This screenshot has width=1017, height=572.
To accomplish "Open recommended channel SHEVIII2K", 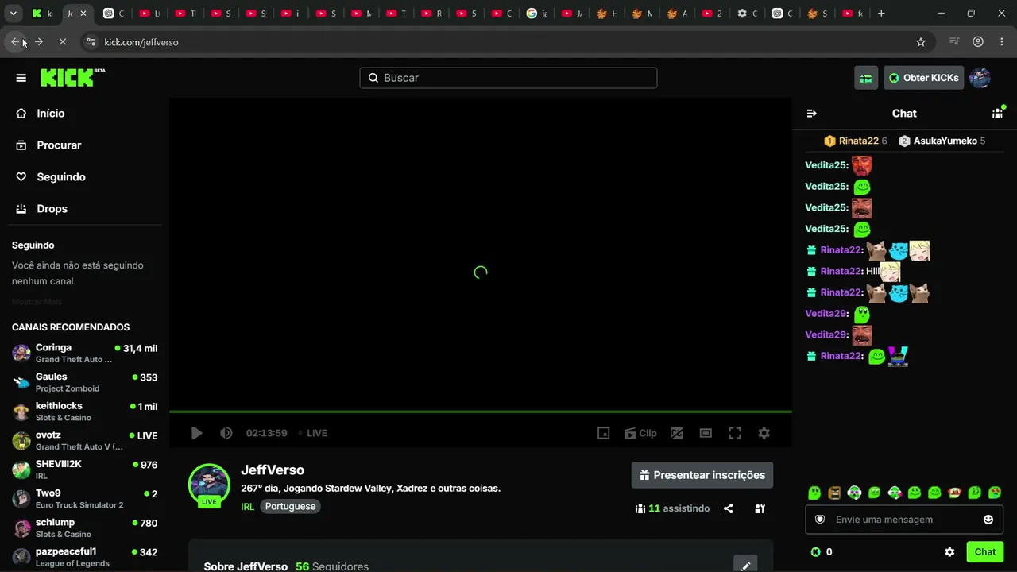I will [84, 470].
